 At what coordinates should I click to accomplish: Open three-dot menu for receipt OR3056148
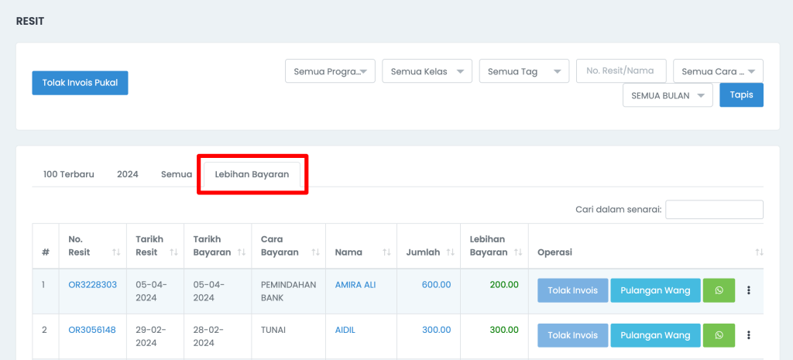[x=749, y=334]
